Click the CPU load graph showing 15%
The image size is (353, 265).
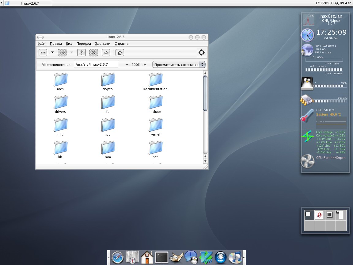click(309, 20)
